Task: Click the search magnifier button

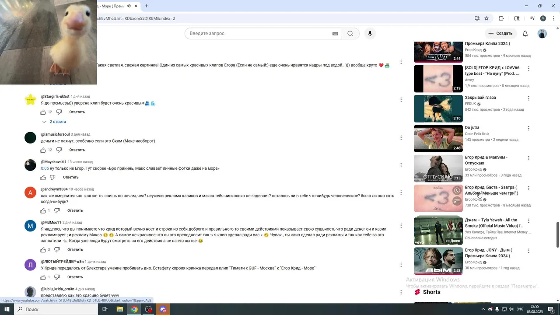Action: (x=350, y=34)
